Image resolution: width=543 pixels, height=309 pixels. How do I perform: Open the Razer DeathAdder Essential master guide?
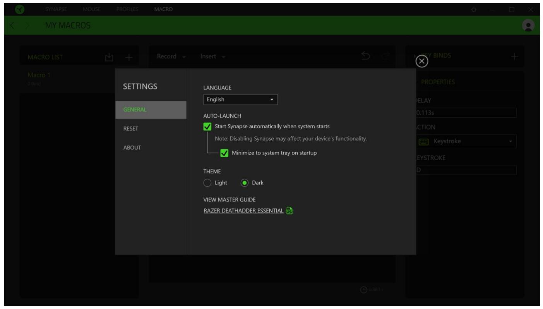[243, 211]
